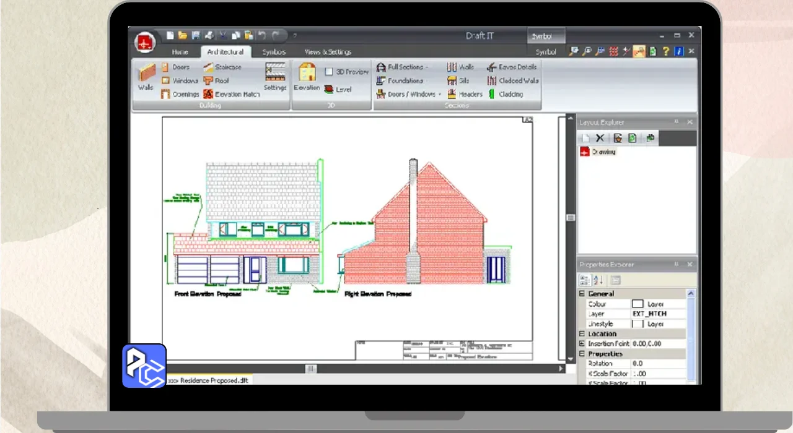Viewport: 793px width, 433px height.
Task: Select the Sills section tool
Action: pyautogui.click(x=458, y=80)
